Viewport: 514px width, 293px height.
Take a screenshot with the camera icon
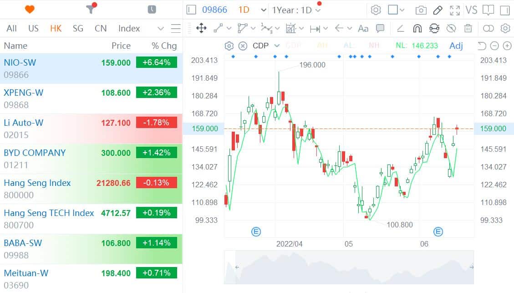421,10
